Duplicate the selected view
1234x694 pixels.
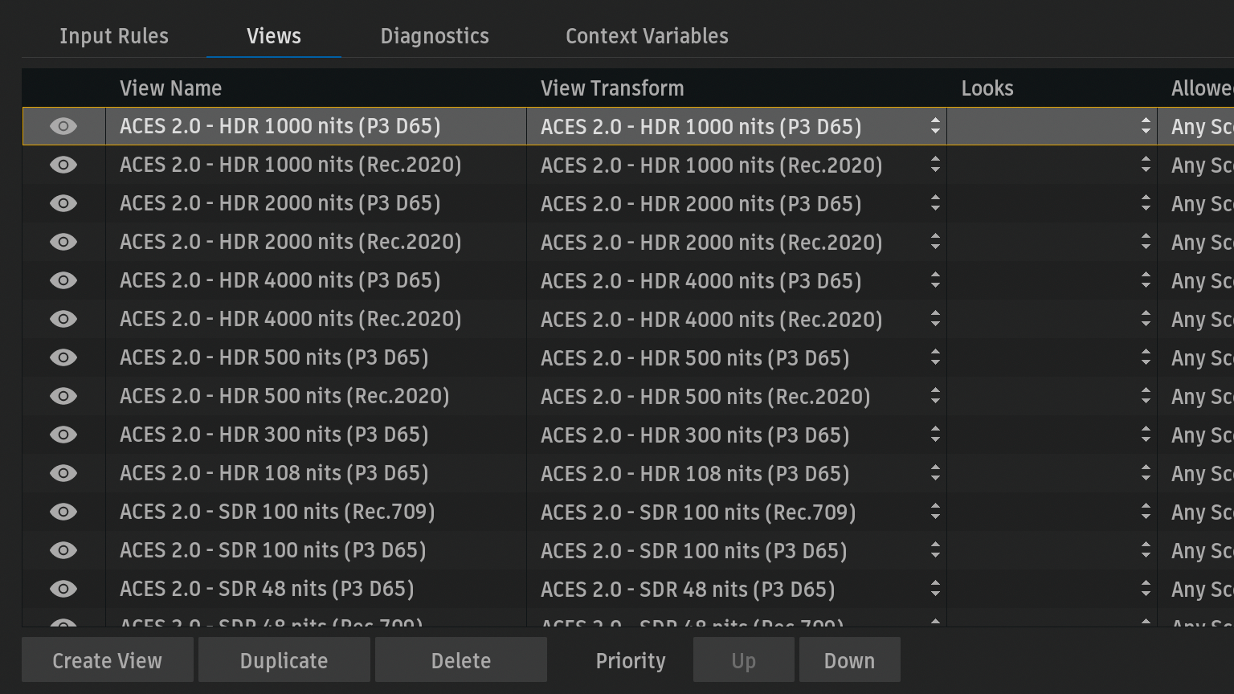click(x=284, y=660)
